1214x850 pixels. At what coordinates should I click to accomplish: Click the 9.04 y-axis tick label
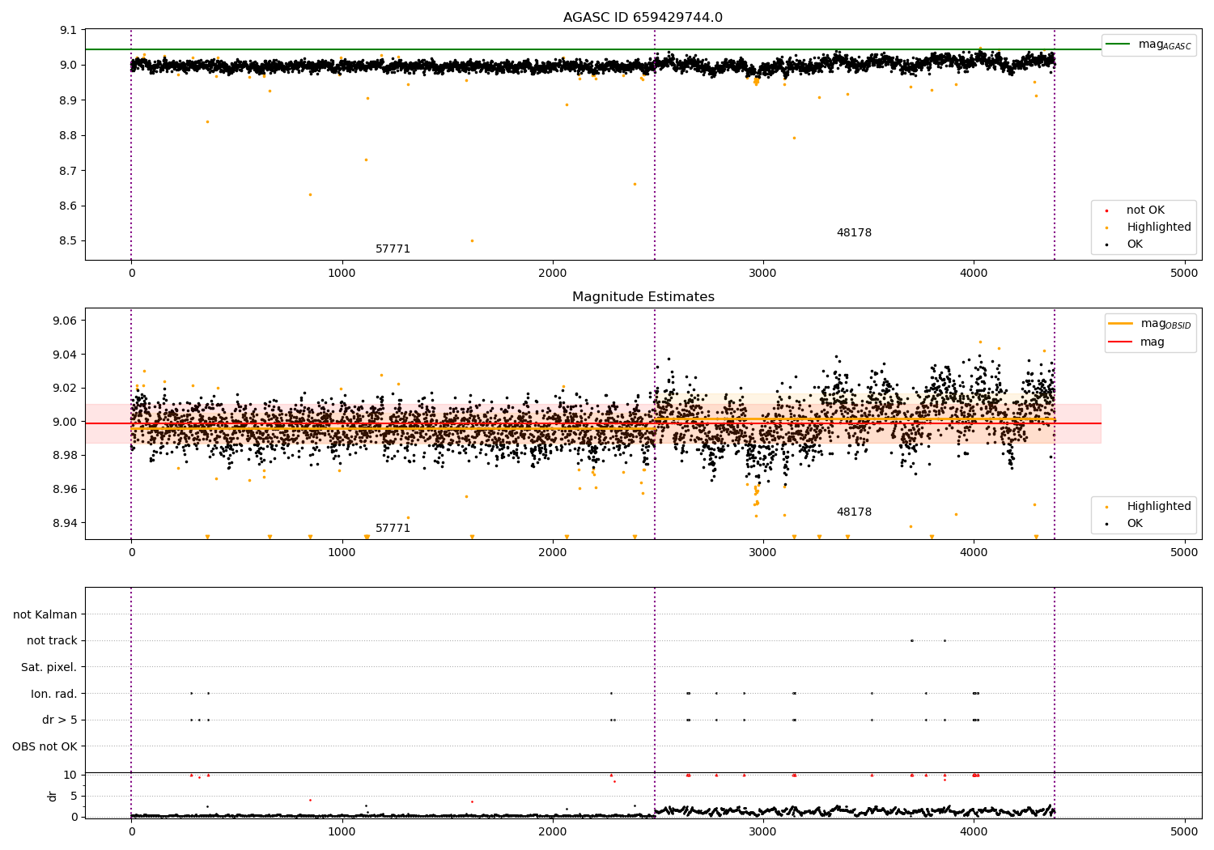(x=66, y=355)
